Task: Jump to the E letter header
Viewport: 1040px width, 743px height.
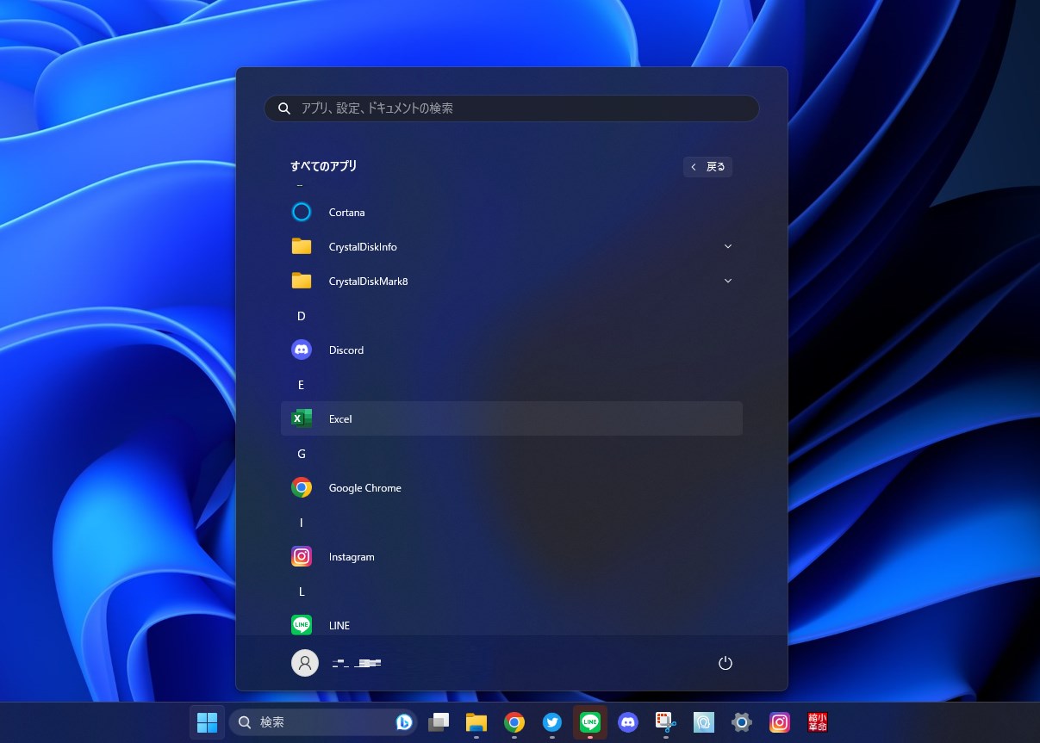Action: coord(302,385)
